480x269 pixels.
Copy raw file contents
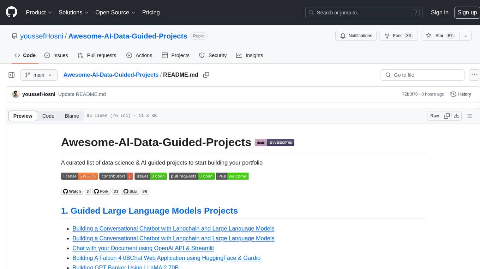coord(447,116)
